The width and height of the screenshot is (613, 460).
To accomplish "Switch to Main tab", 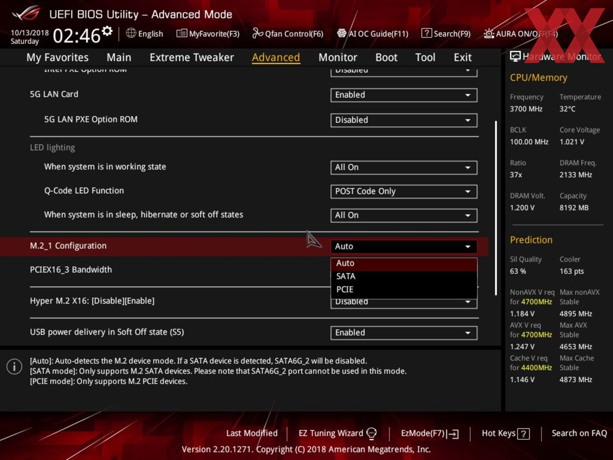I will (119, 57).
